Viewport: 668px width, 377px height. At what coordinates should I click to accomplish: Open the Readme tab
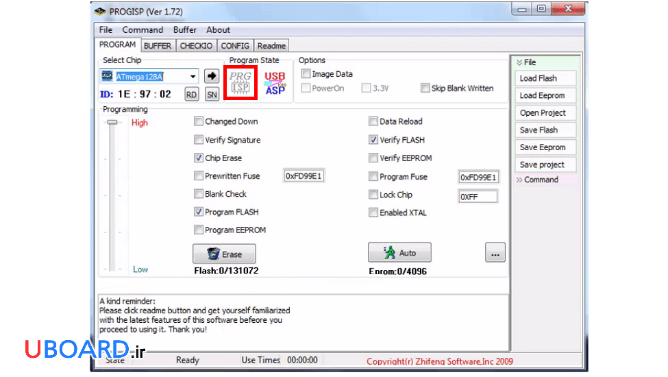click(271, 45)
